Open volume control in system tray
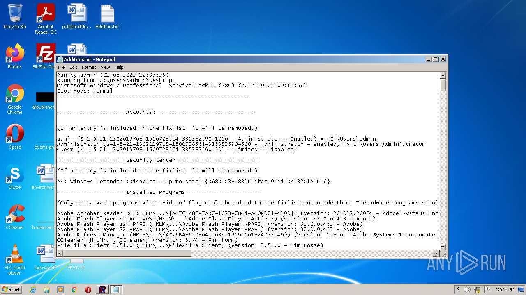The width and height of the screenshot is (526, 295). tap(467, 290)
